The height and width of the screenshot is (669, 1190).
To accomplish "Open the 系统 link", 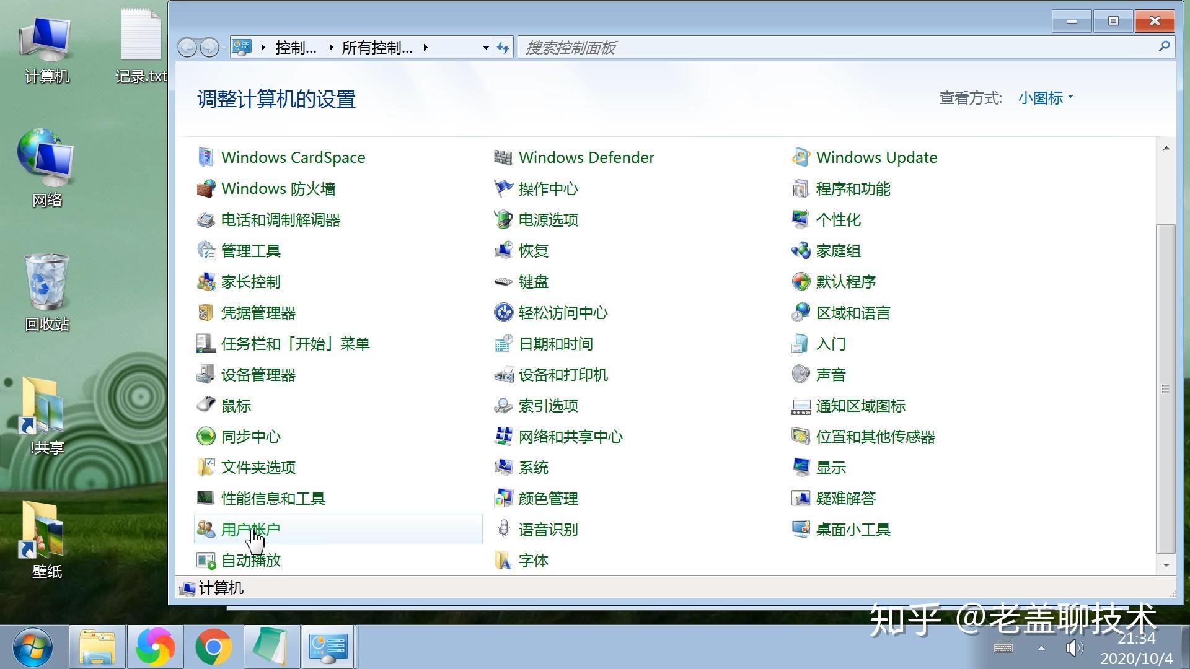I will (534, 468).
